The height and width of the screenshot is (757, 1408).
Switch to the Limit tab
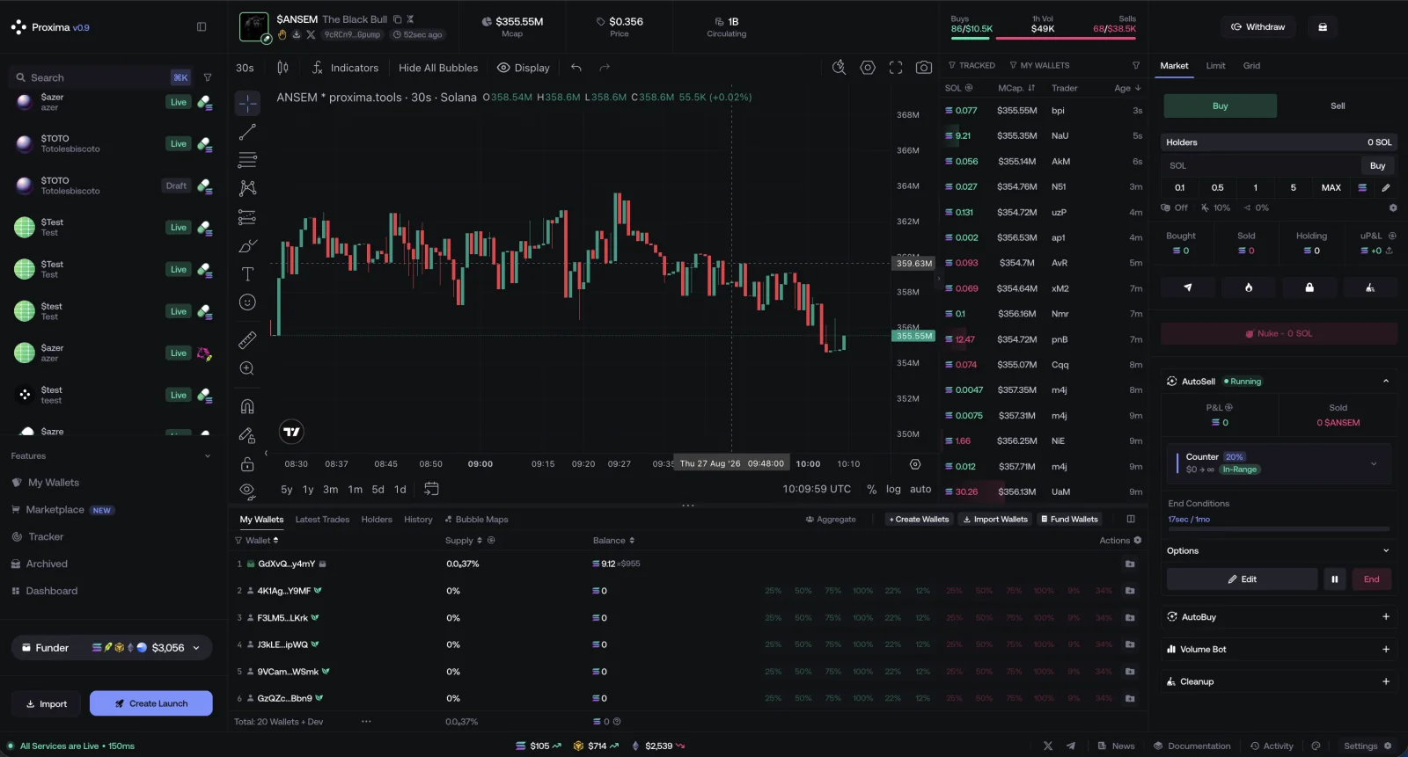point(1215,66)
